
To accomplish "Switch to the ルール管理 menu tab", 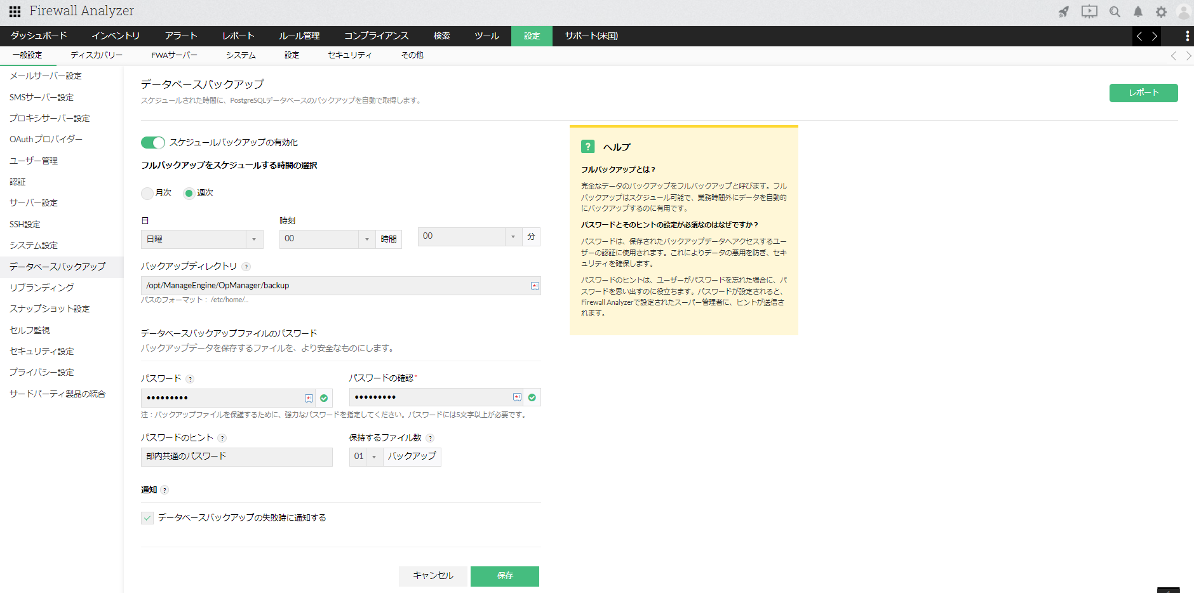I will (299, 36).
